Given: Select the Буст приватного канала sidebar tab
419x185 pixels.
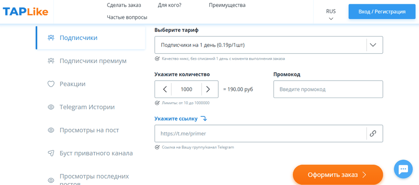Looking at the screenshot, I should click(91, 153).
